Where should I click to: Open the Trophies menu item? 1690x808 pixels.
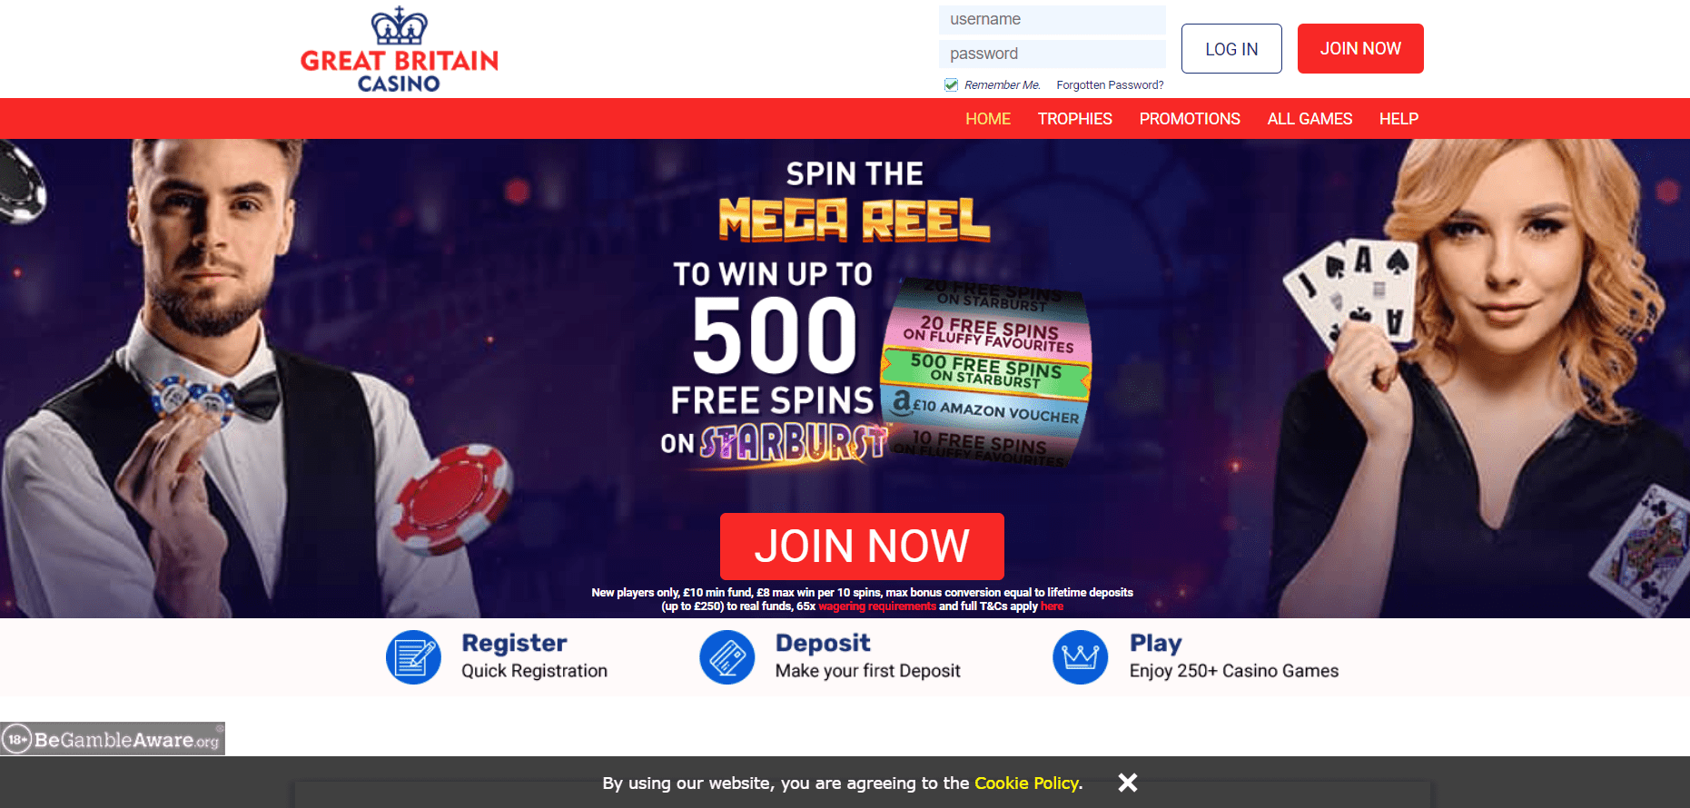coord(1074,119)
